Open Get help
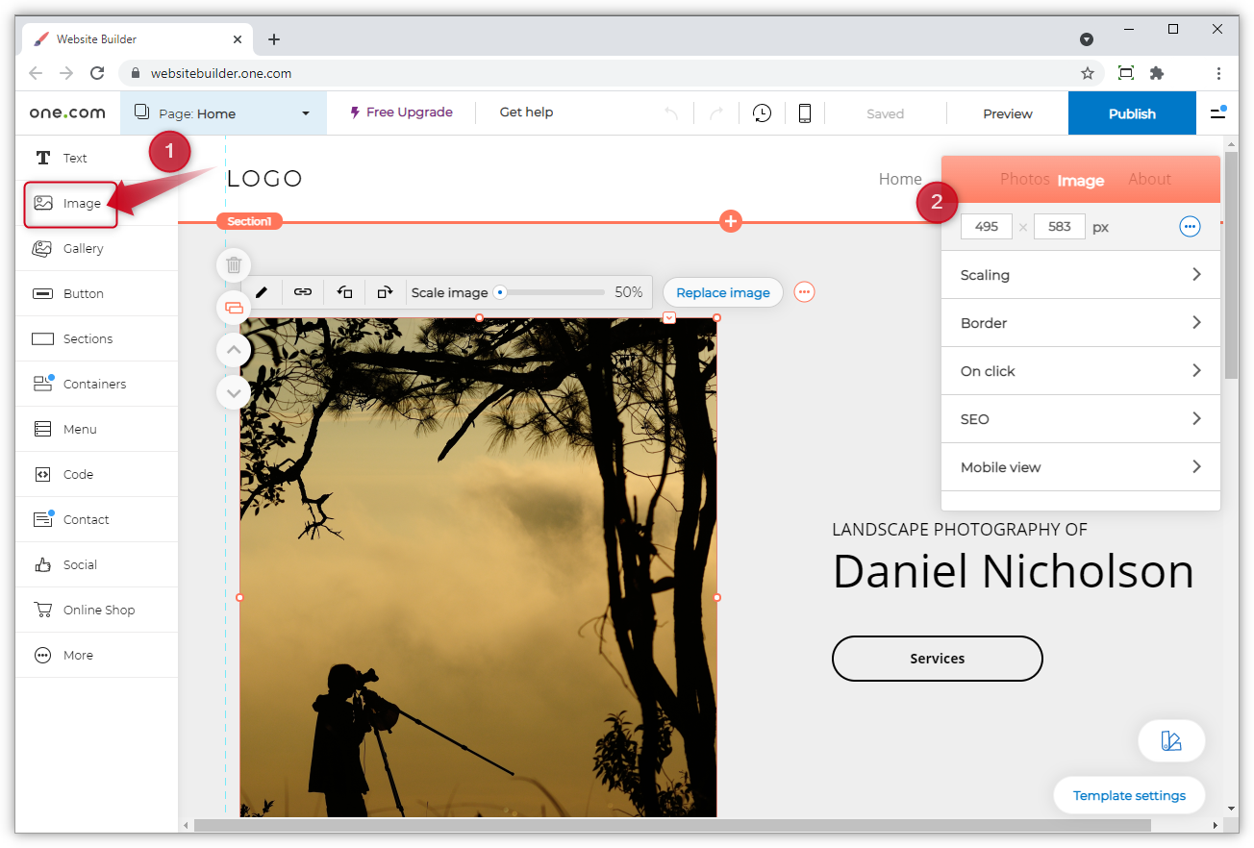This screenshot has width=1254, height=848. coord(526,112)
